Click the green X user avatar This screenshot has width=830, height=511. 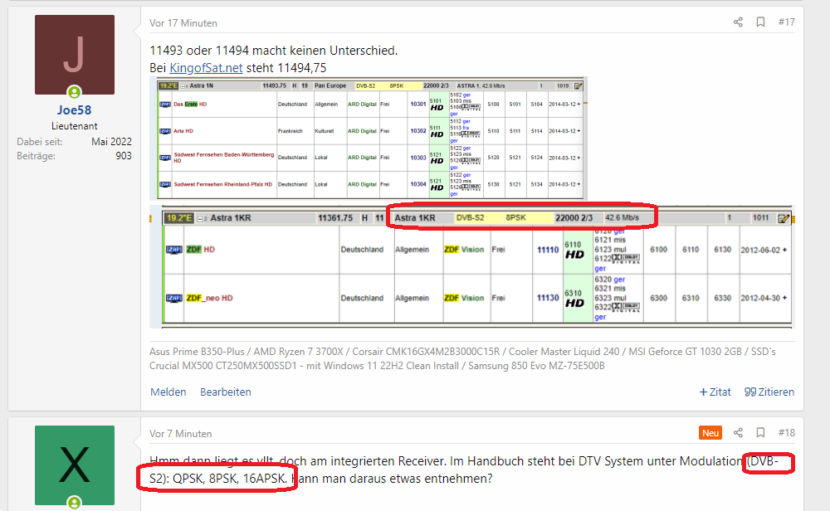pyautogui.click(x=75, y=465)
